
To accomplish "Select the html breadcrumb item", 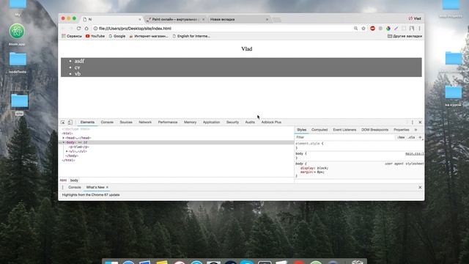I will click(x=63, y=180).
